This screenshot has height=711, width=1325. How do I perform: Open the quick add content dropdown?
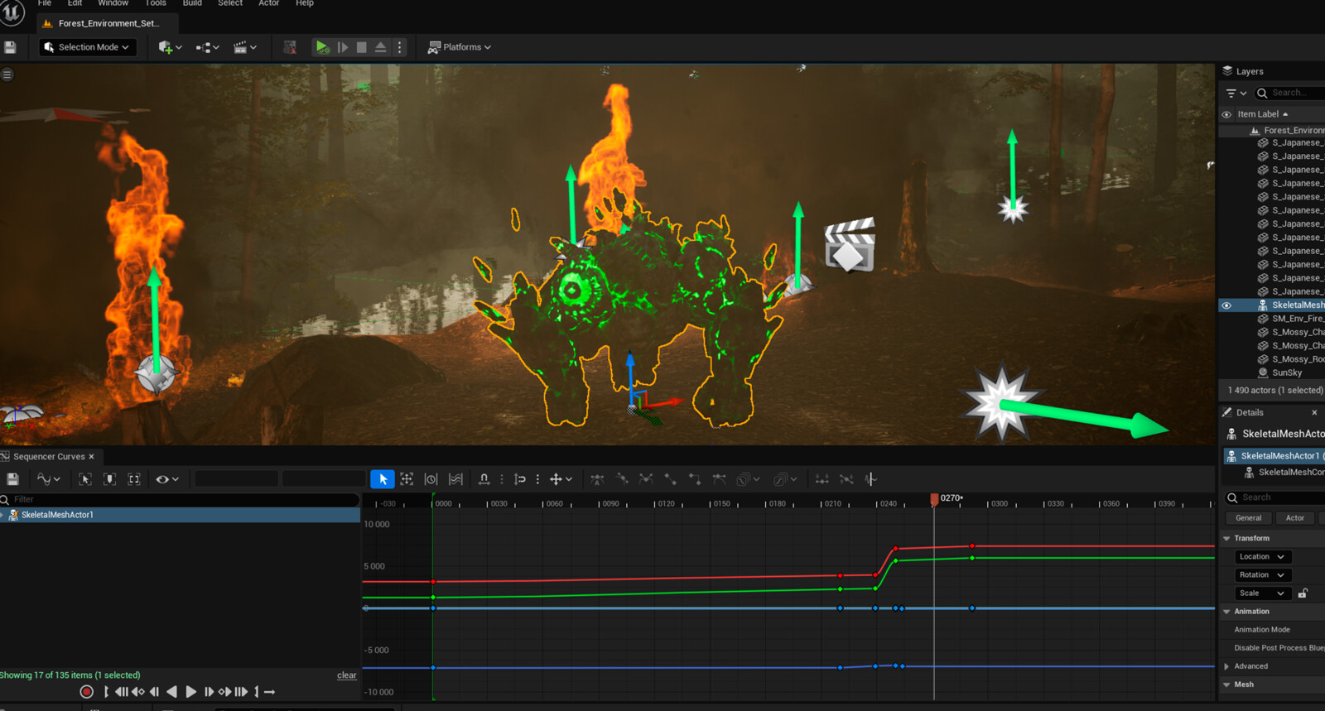coord(170,47)
